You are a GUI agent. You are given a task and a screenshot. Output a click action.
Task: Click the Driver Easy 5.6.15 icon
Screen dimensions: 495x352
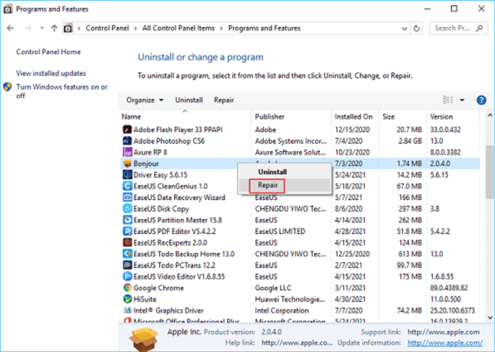pos(127,175)
